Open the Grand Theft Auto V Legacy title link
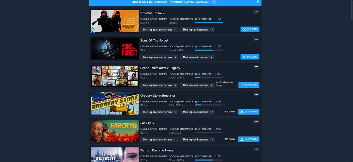Viewport: 353px width, 162px height. tap(160, 68)
